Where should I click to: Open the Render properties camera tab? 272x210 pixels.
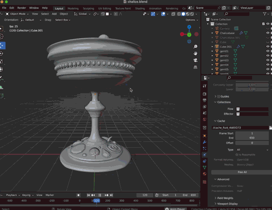coord(205,94)
